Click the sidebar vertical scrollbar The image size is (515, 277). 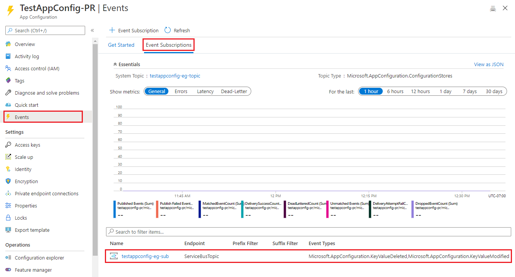coord(95,152)
